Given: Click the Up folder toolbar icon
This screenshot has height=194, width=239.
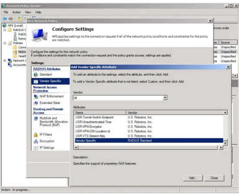Looking at the screenshot, I should 19,19.
